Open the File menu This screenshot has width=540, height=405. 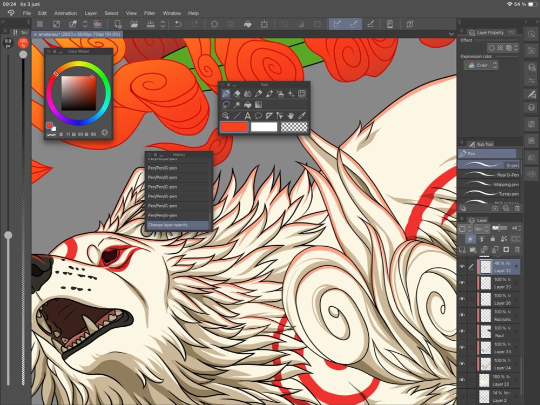27,13
